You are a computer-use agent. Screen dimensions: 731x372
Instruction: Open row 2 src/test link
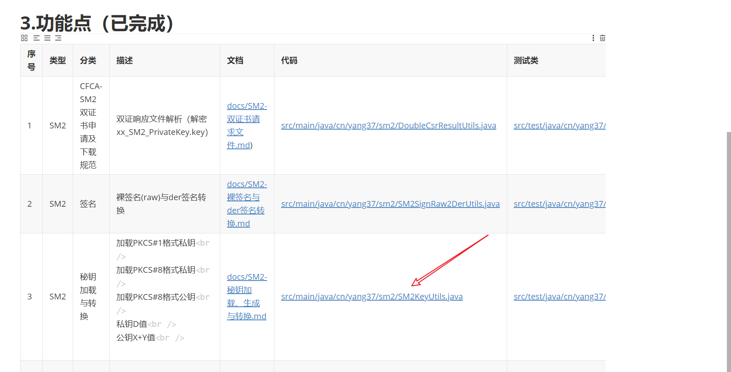tap(560, 204)
